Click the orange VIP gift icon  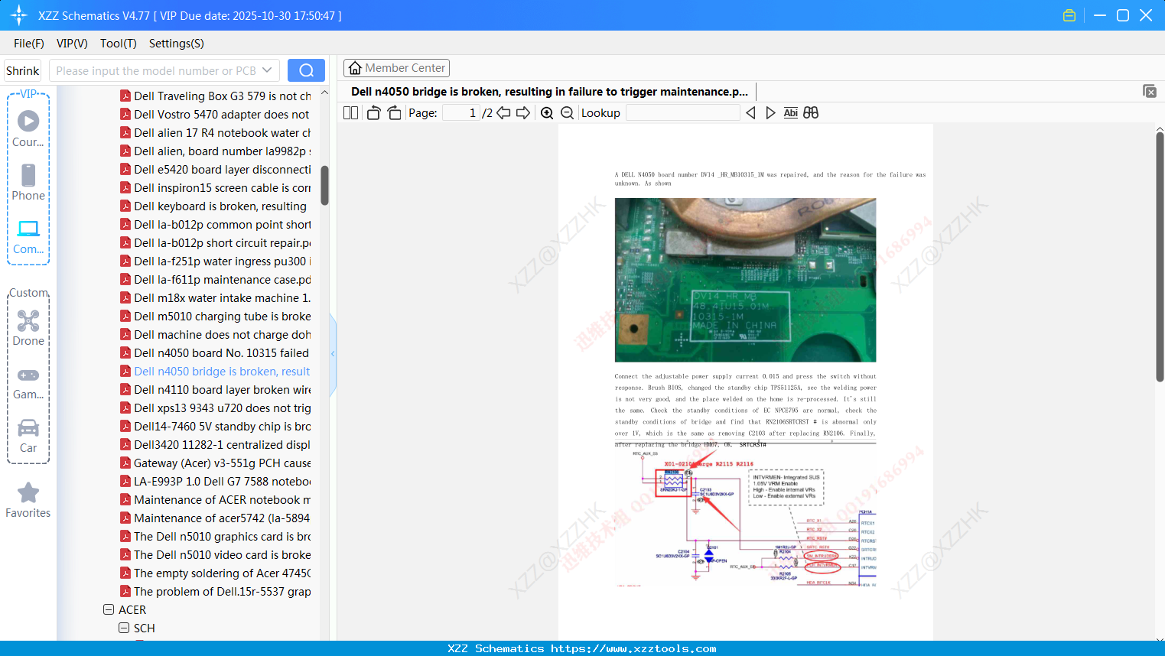click(x=1069, y=15)
